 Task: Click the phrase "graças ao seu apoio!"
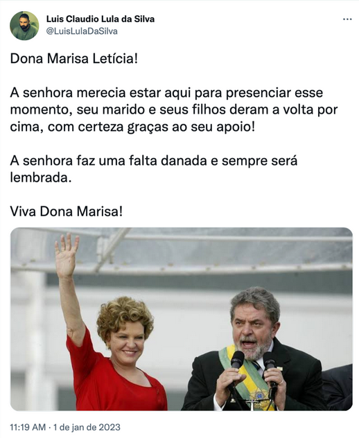click(x=191, y=127)
